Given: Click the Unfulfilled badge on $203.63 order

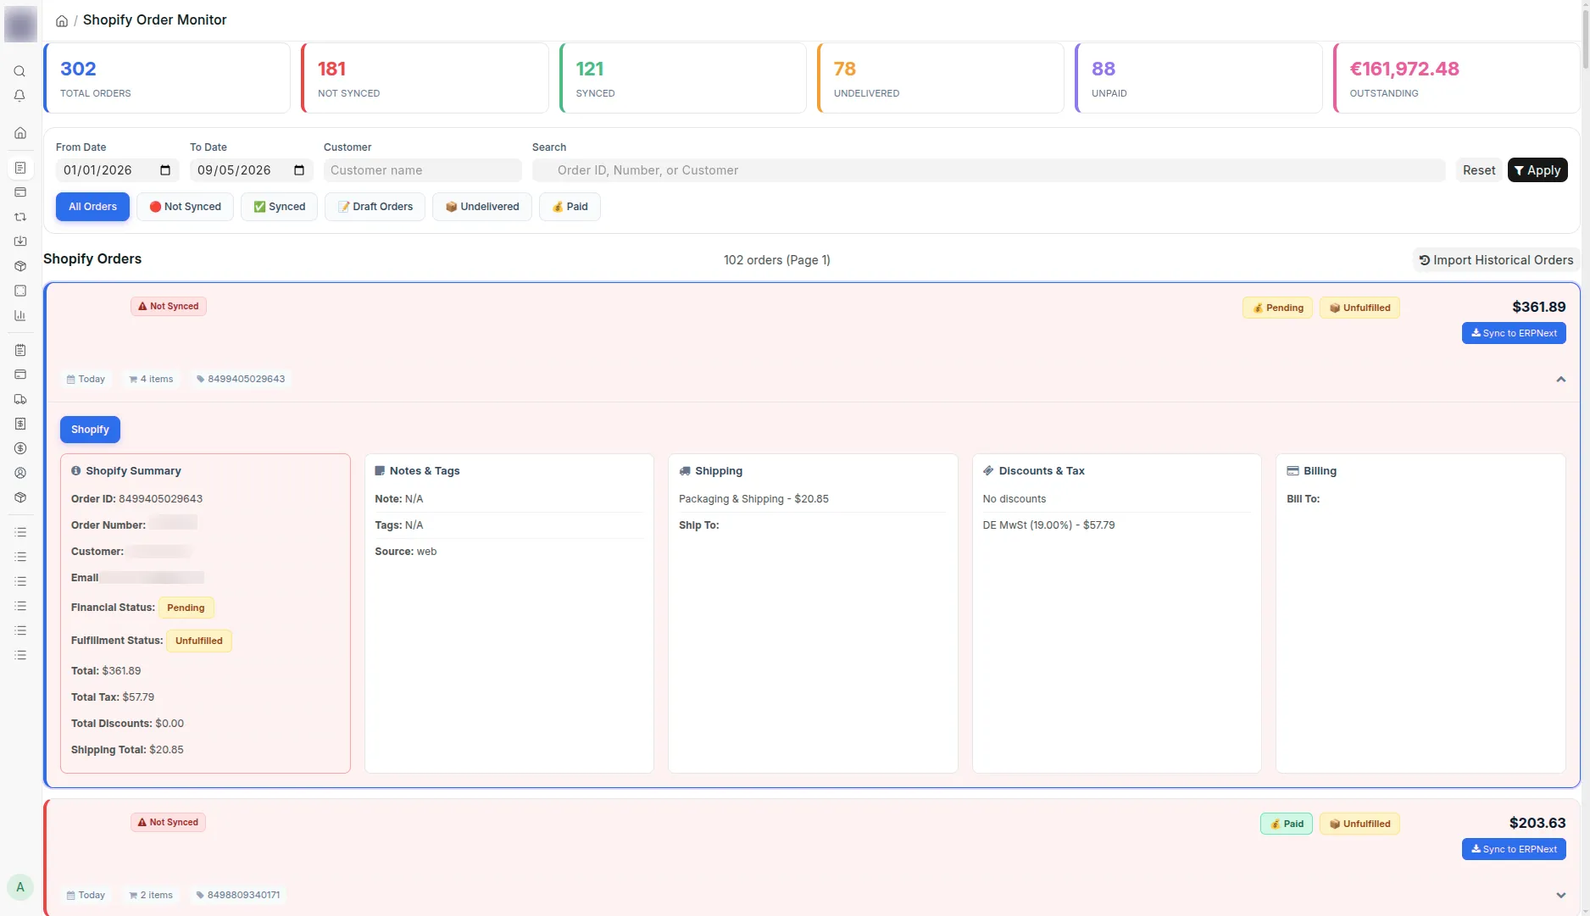Looking at the screenshot, I should 1359,824.
